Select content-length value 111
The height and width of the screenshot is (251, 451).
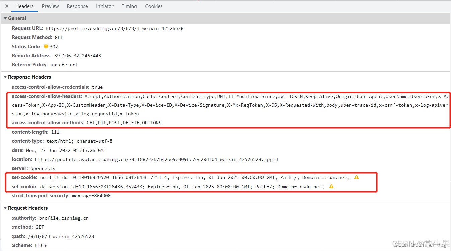pos(55,132)
